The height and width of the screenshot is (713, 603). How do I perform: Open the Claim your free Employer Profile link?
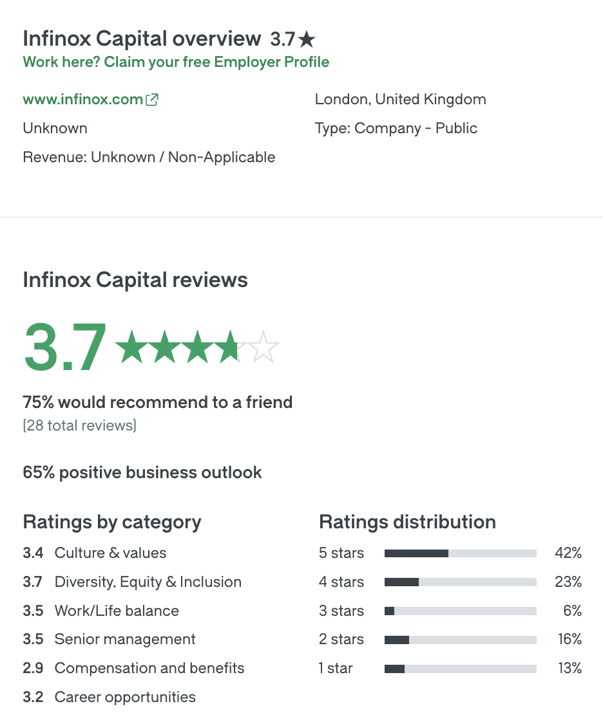coord(176,62)
